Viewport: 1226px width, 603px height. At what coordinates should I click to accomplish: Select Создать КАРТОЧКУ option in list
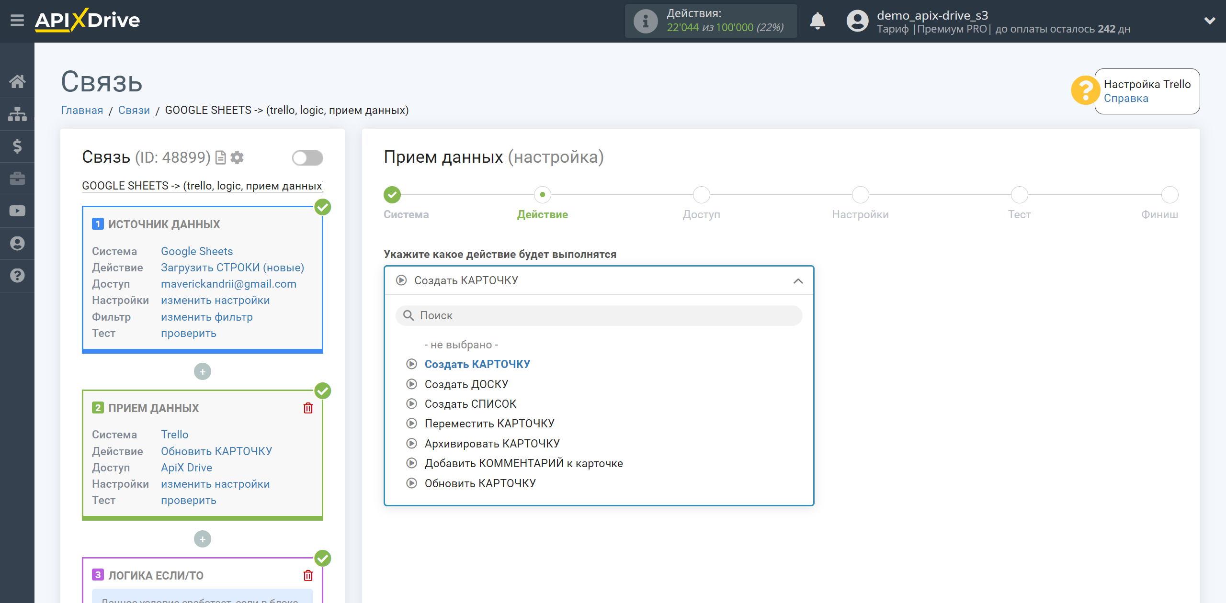click(x=477, y=364)
